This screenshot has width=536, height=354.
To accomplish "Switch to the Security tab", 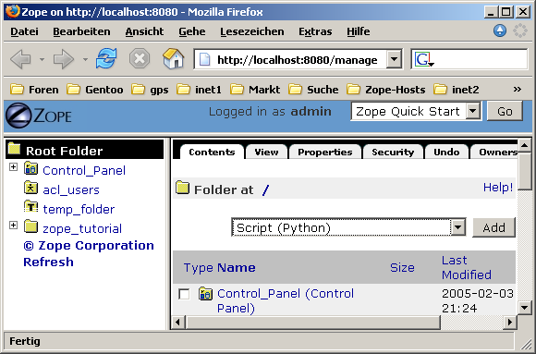I will point(393,152).
